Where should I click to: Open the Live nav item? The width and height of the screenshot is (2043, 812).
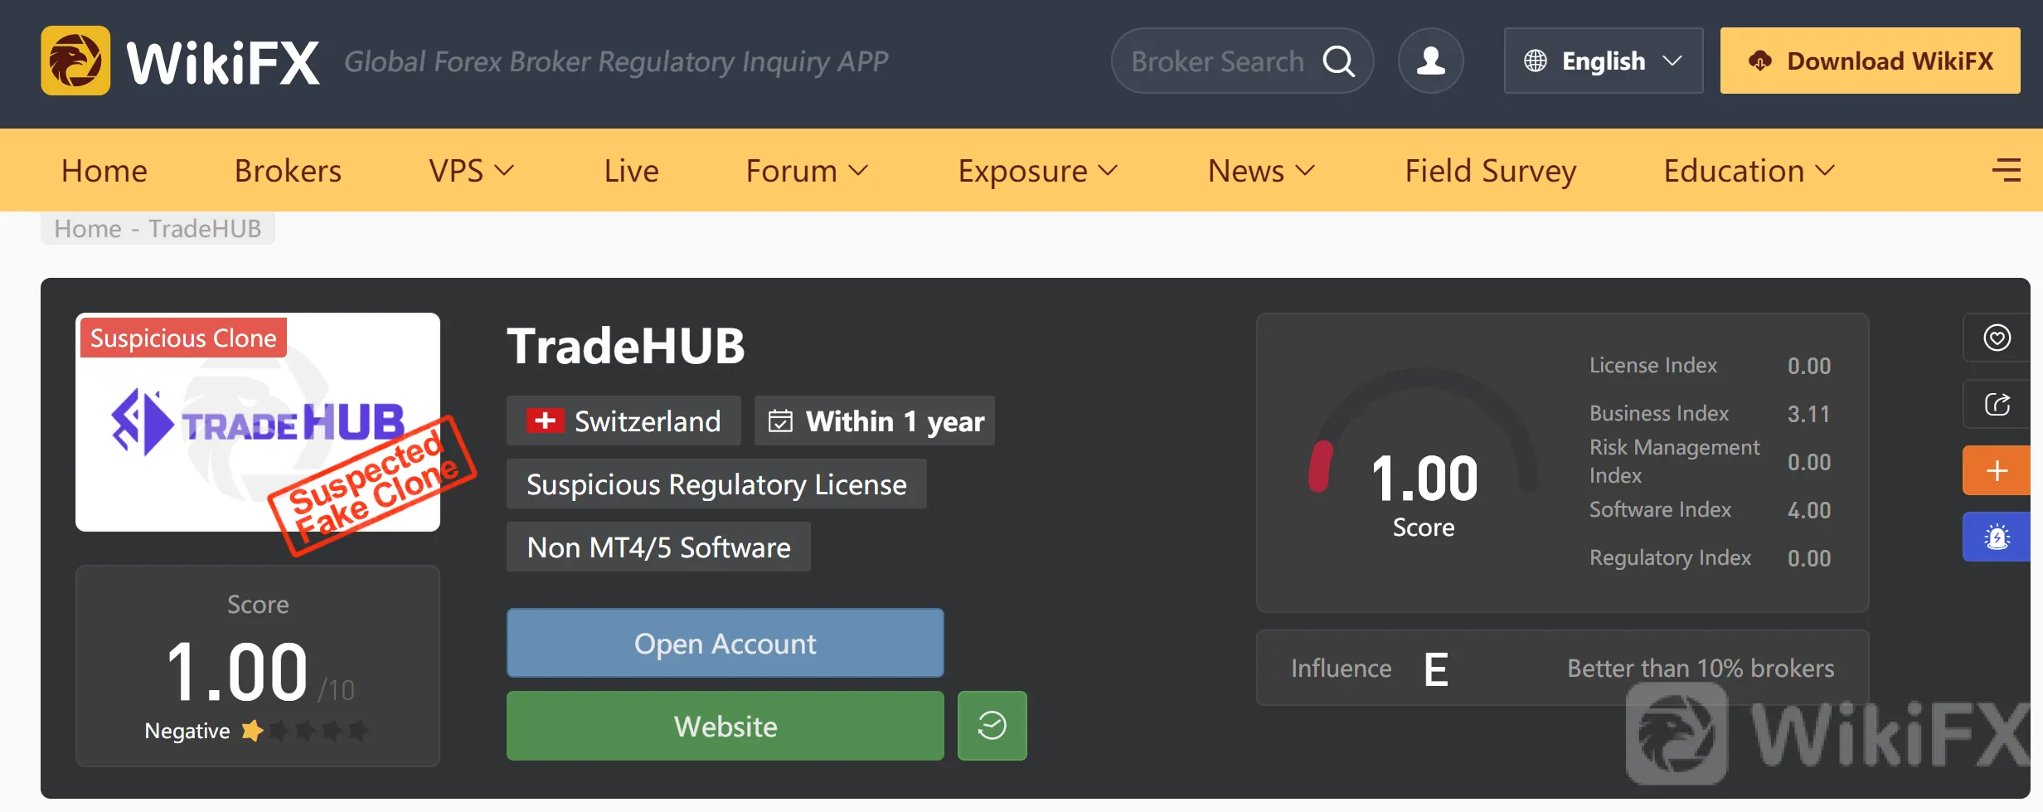coord(631,171)
